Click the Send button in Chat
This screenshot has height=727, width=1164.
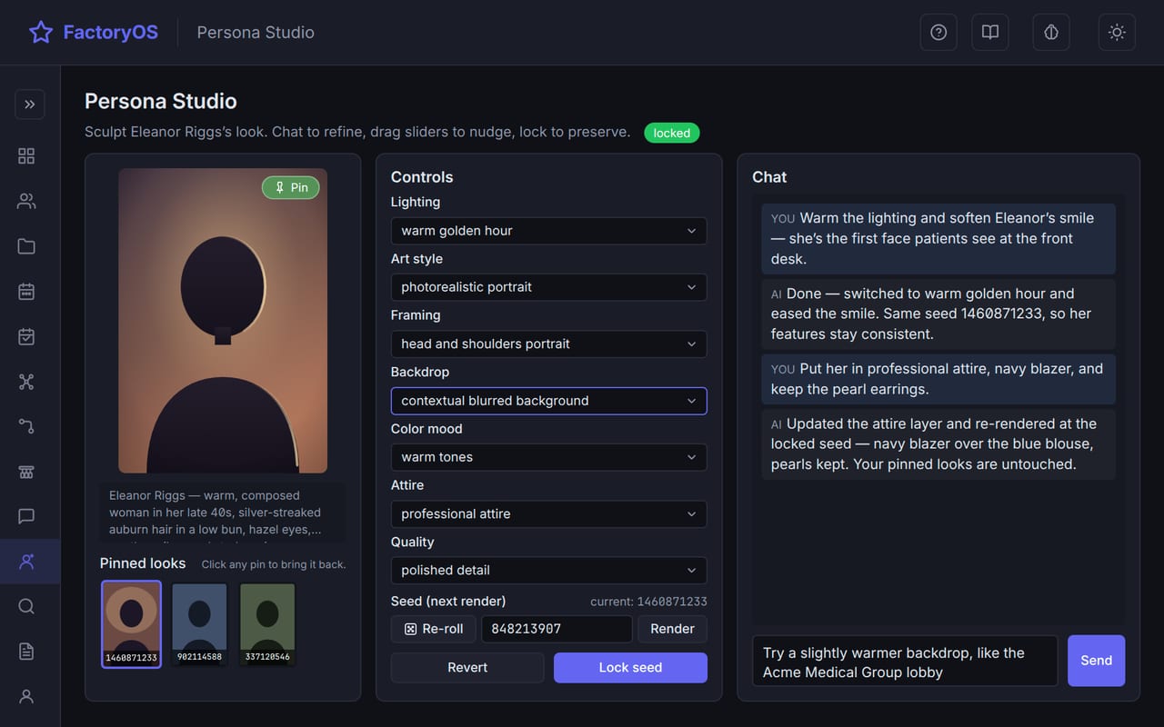click(x=1096, y=661)
